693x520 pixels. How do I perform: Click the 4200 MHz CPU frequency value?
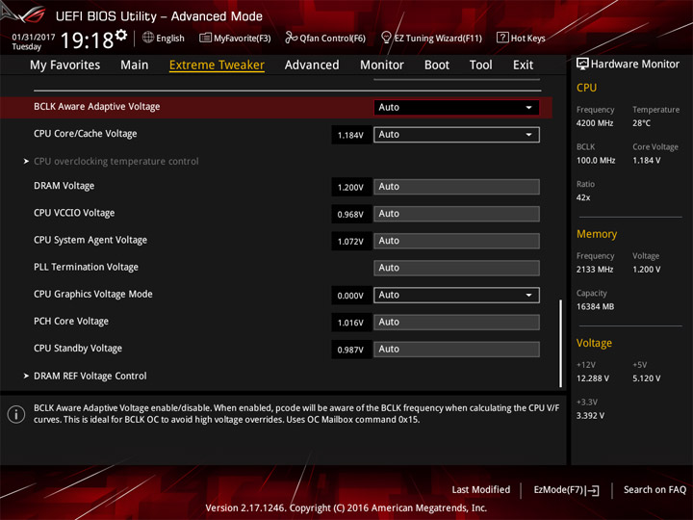pos(595,123)
